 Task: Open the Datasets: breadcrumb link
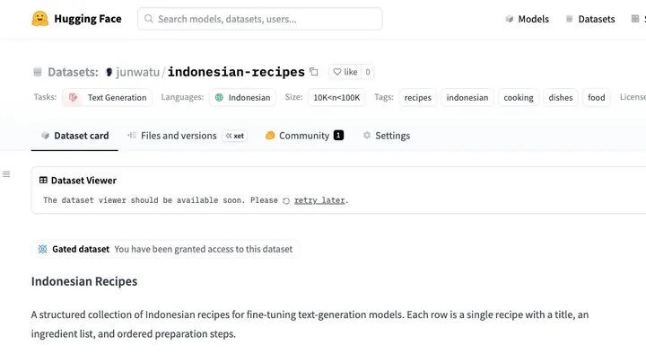coord(73,72)
